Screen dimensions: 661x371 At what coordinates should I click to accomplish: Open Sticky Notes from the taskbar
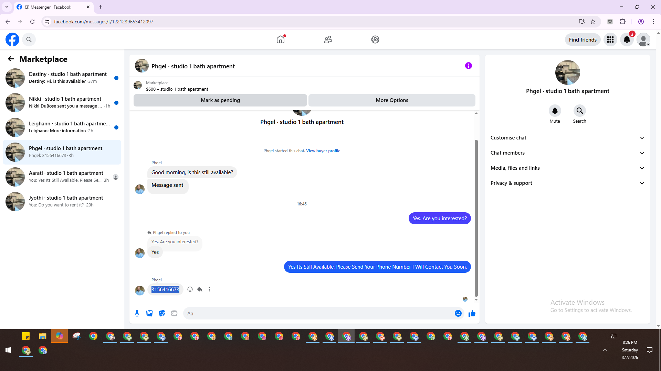26,336
